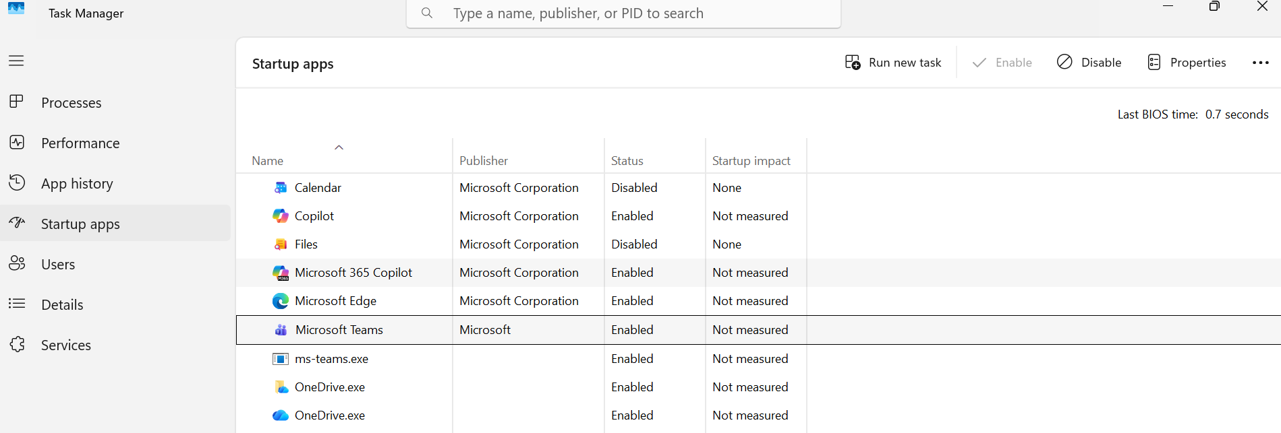Click the Enable button label
The height and width of the screenshot is (433, 1281).
tap(1014, 63)
